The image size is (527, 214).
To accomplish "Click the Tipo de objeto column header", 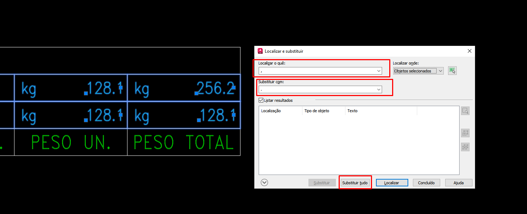I will pos(323,111).
